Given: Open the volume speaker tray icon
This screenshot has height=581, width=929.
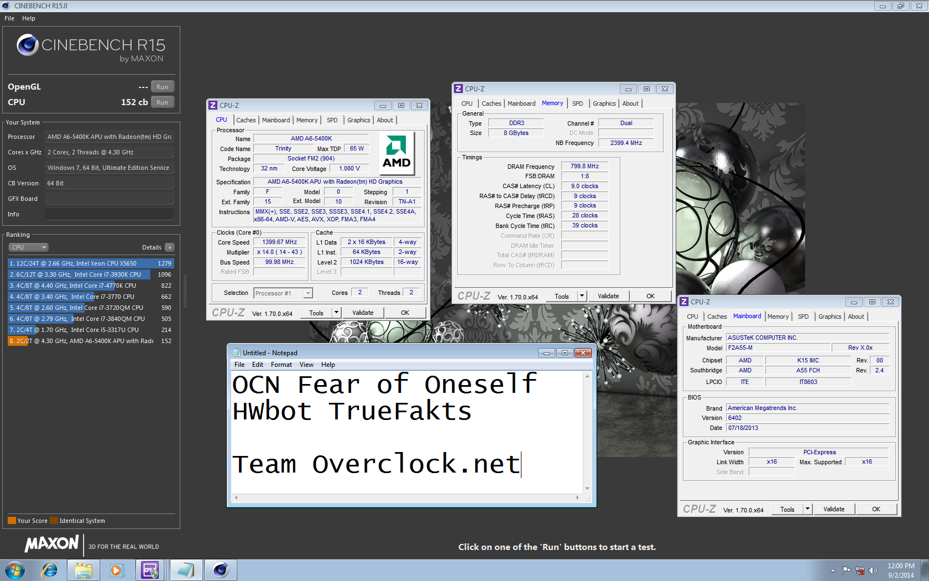Looking at the screenshot, I should point(873,570).
